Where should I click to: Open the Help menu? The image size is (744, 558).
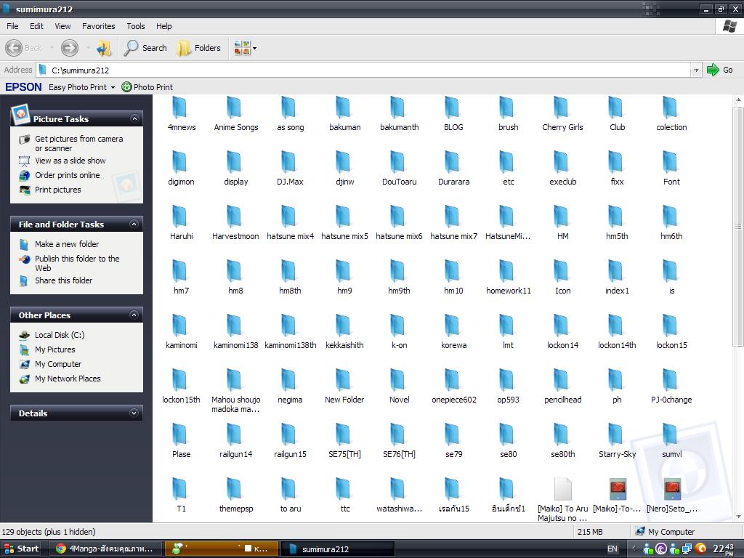tap(163, 26)
